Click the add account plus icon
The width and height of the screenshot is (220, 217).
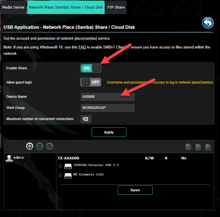tap(30, 146)
